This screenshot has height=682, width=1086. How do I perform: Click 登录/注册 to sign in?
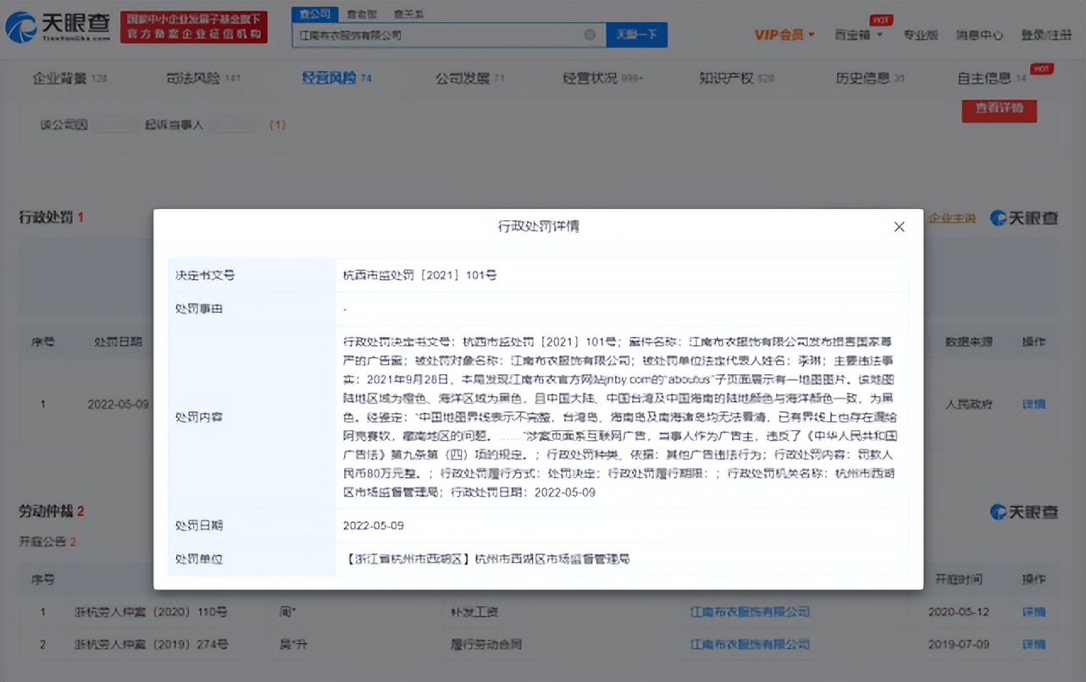click(1048, 35)
